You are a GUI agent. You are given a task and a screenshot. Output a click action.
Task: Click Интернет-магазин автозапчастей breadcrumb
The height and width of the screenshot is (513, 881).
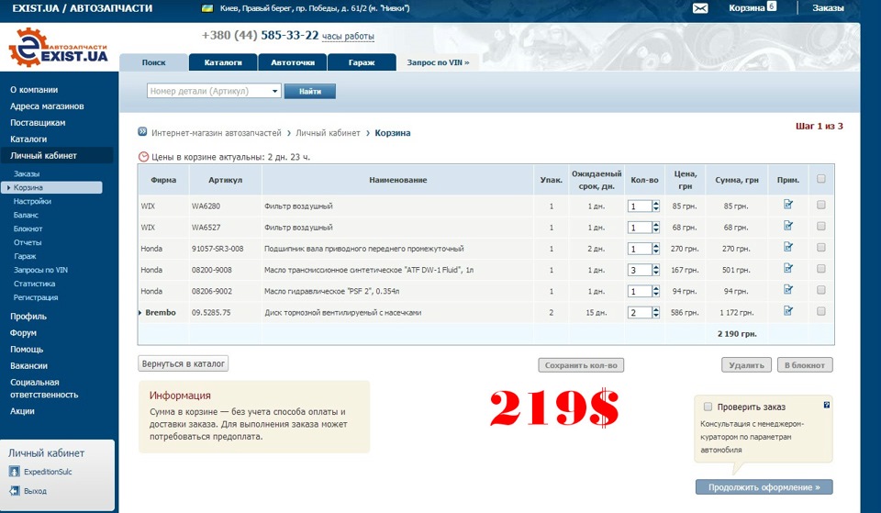217,133
